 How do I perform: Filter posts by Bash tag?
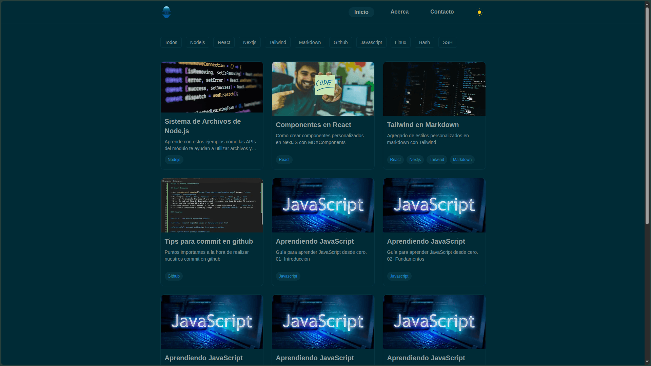click(424, 42)
